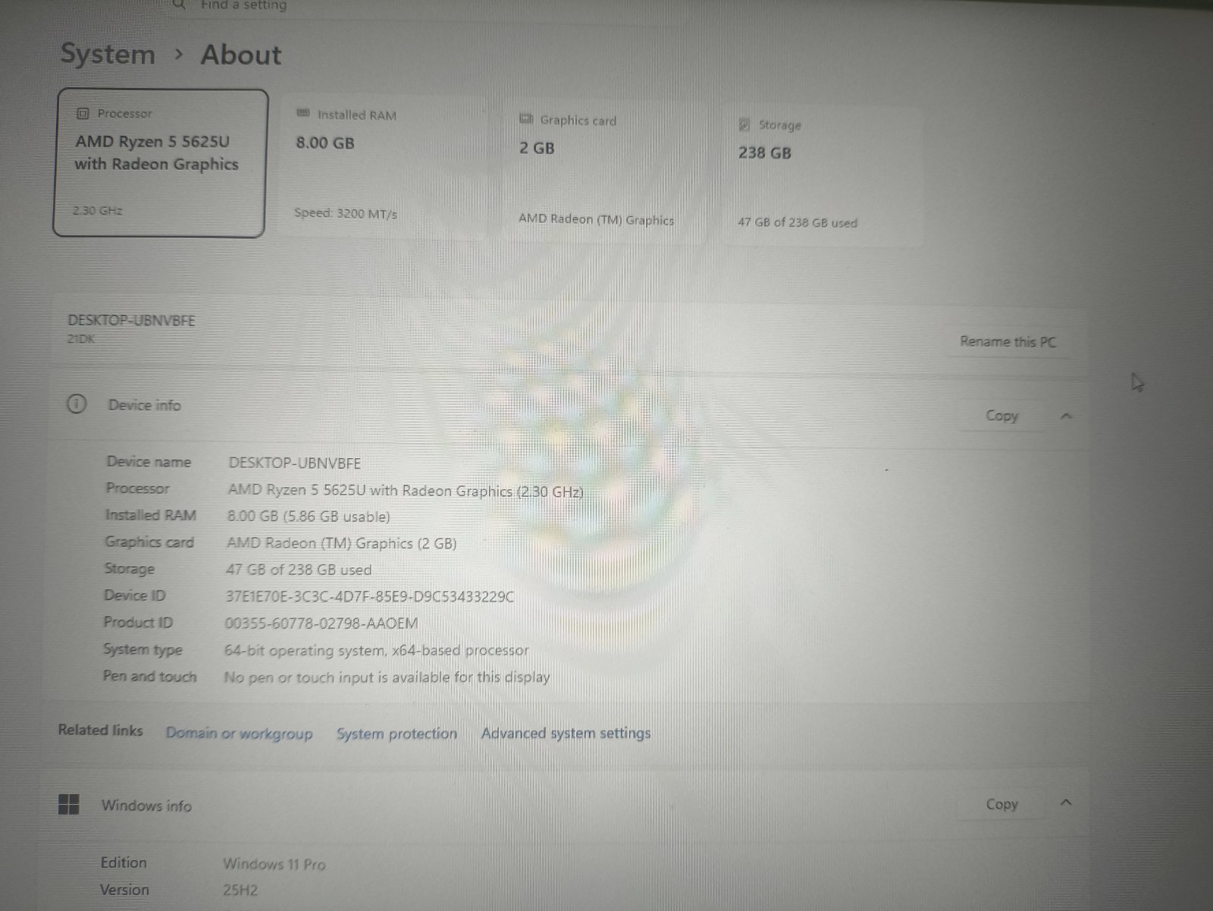The height and width of the screenshot is (911, 1213).
Task: Copy the Windows info details
Action: [1001, 804]
